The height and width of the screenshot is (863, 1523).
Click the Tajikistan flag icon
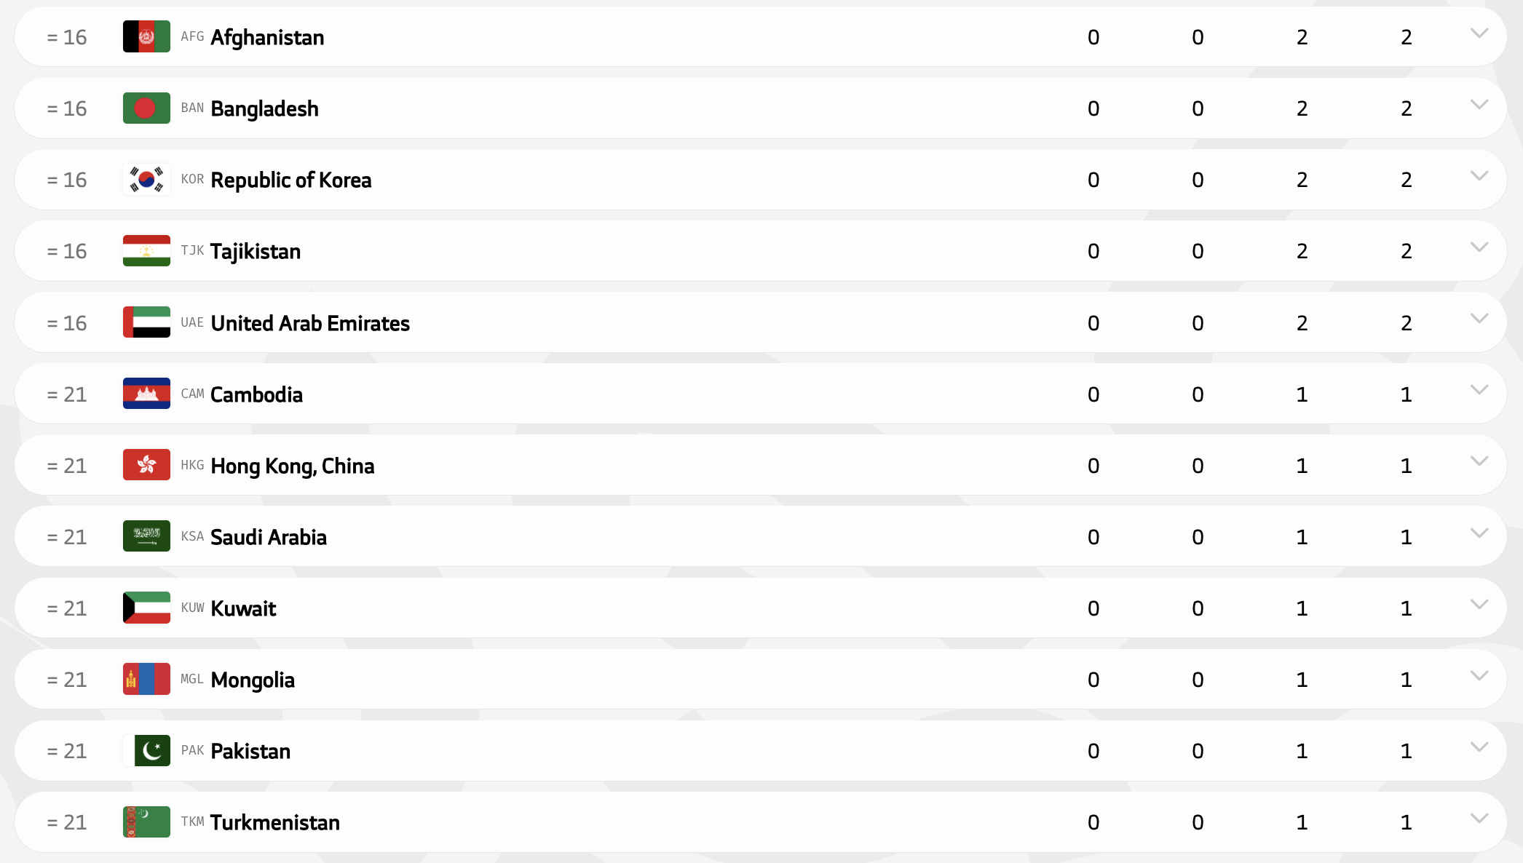[x=146, y=251]
